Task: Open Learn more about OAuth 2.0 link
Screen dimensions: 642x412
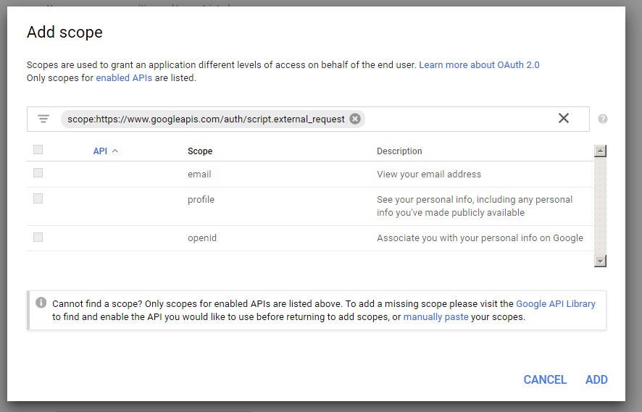Action: tap(479, 65)
